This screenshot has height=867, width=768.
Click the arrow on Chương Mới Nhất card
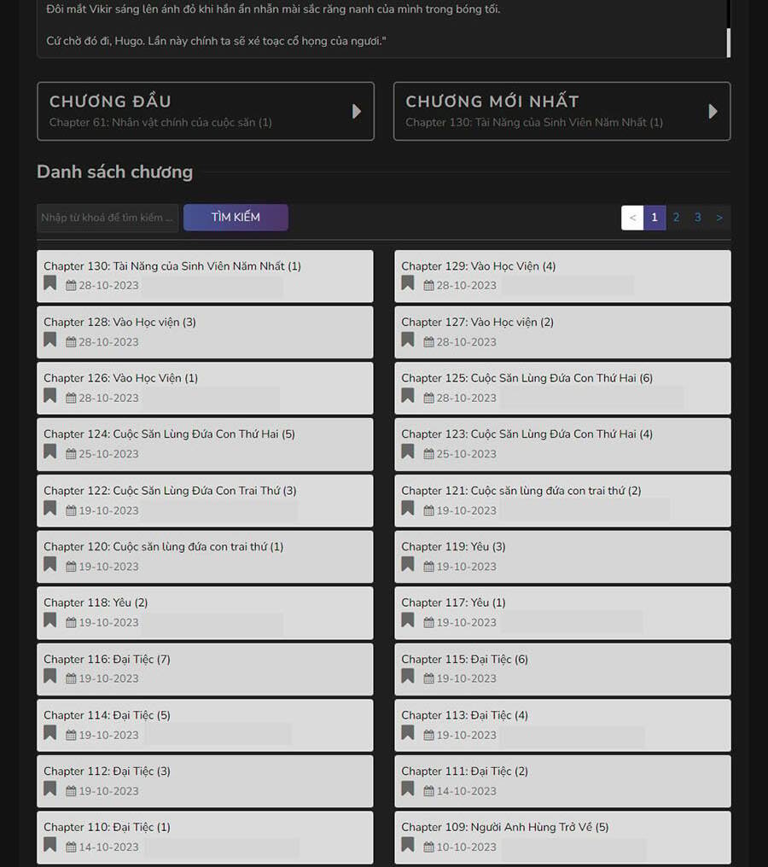pyautogui.click(x=713, y=111)
